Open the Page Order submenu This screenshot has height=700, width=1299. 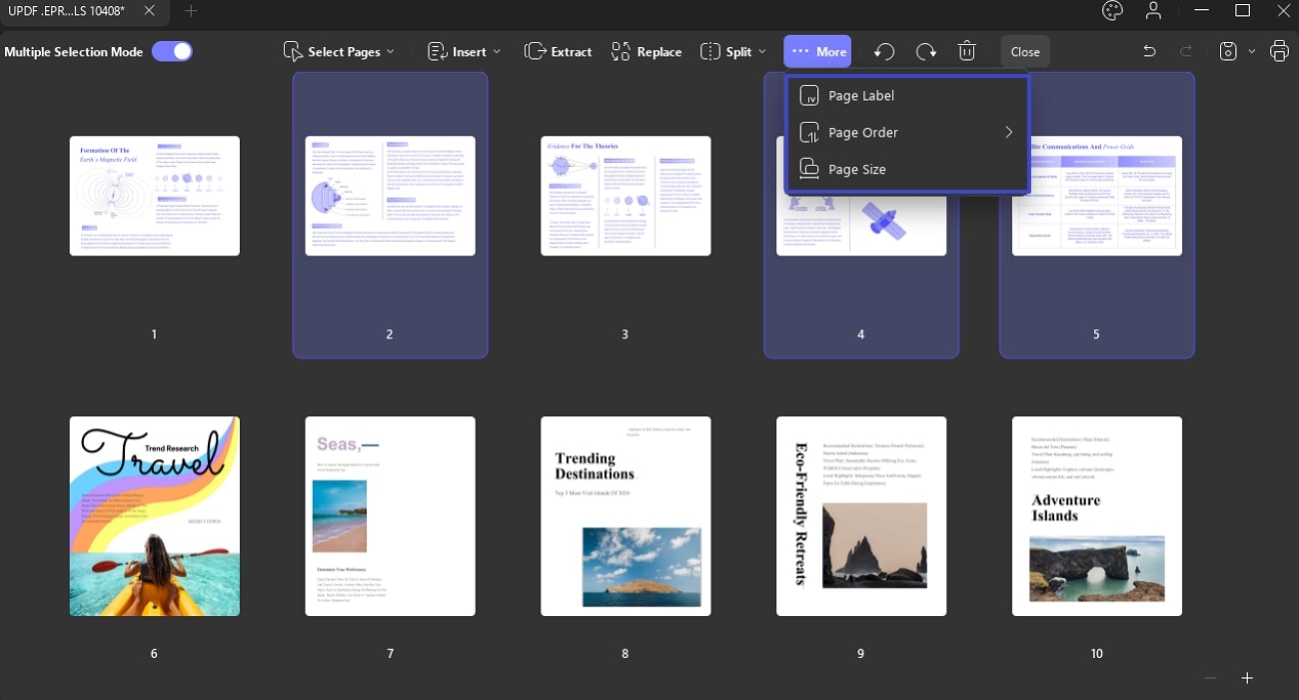click(x=907, y=132)
